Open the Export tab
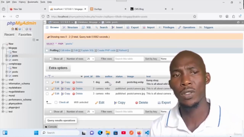Viewport: 244px width, 137px height. [133, 27]
